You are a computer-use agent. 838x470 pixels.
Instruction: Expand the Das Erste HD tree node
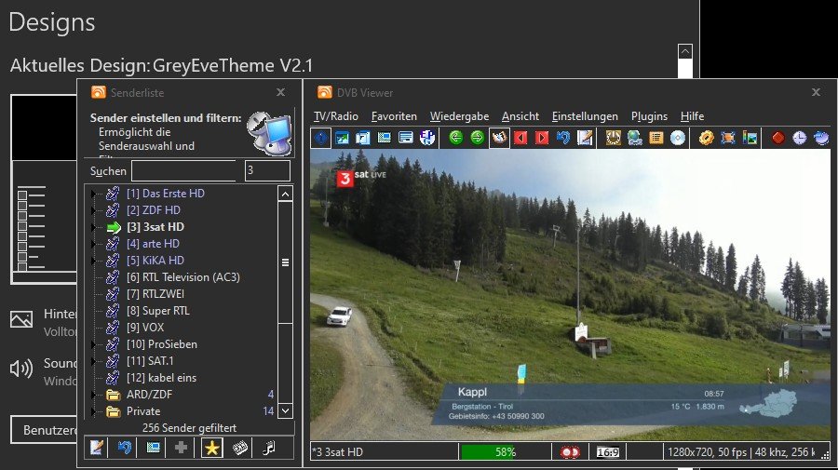click(93, 194)
